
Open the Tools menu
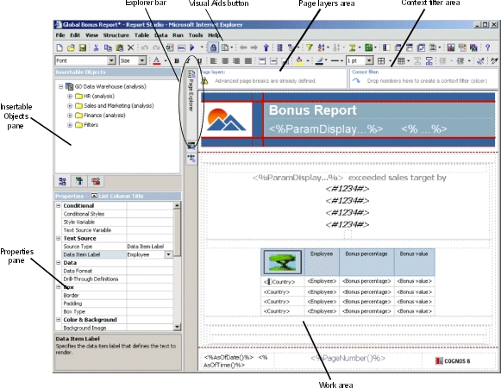coord(196,35)
